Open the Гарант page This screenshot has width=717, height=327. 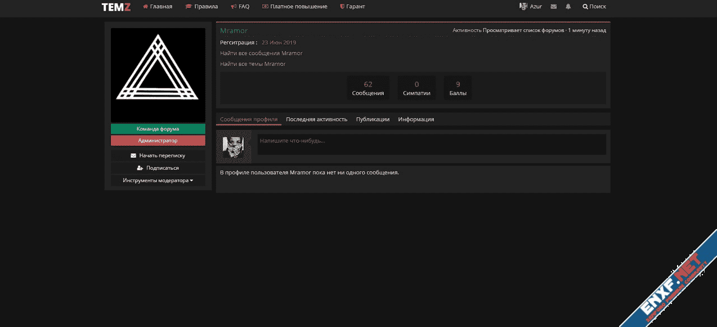pyautogui.click(x=352, y=7)
